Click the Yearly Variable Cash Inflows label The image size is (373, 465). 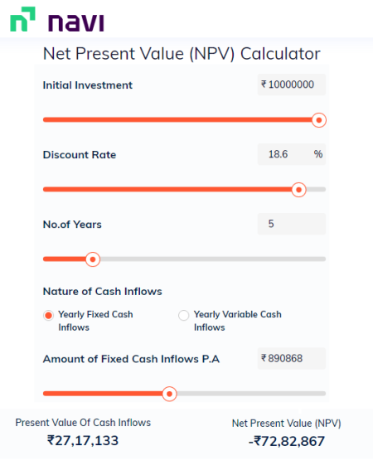[x=238, y=321]
